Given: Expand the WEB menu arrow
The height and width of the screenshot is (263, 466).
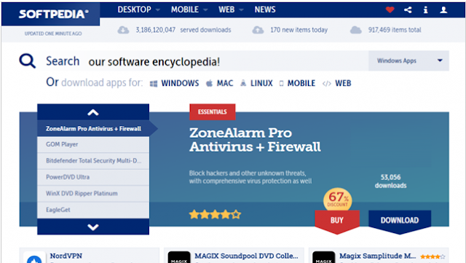Looking at the screenshot, I should [x=241, y=9].
